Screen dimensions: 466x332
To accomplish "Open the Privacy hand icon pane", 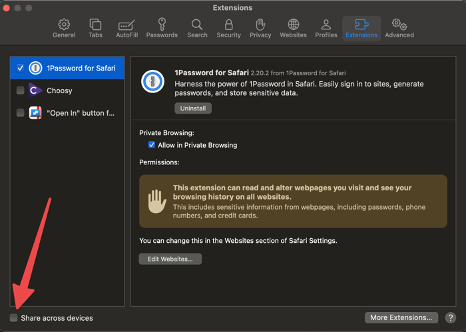I will (x=260, y=28).
